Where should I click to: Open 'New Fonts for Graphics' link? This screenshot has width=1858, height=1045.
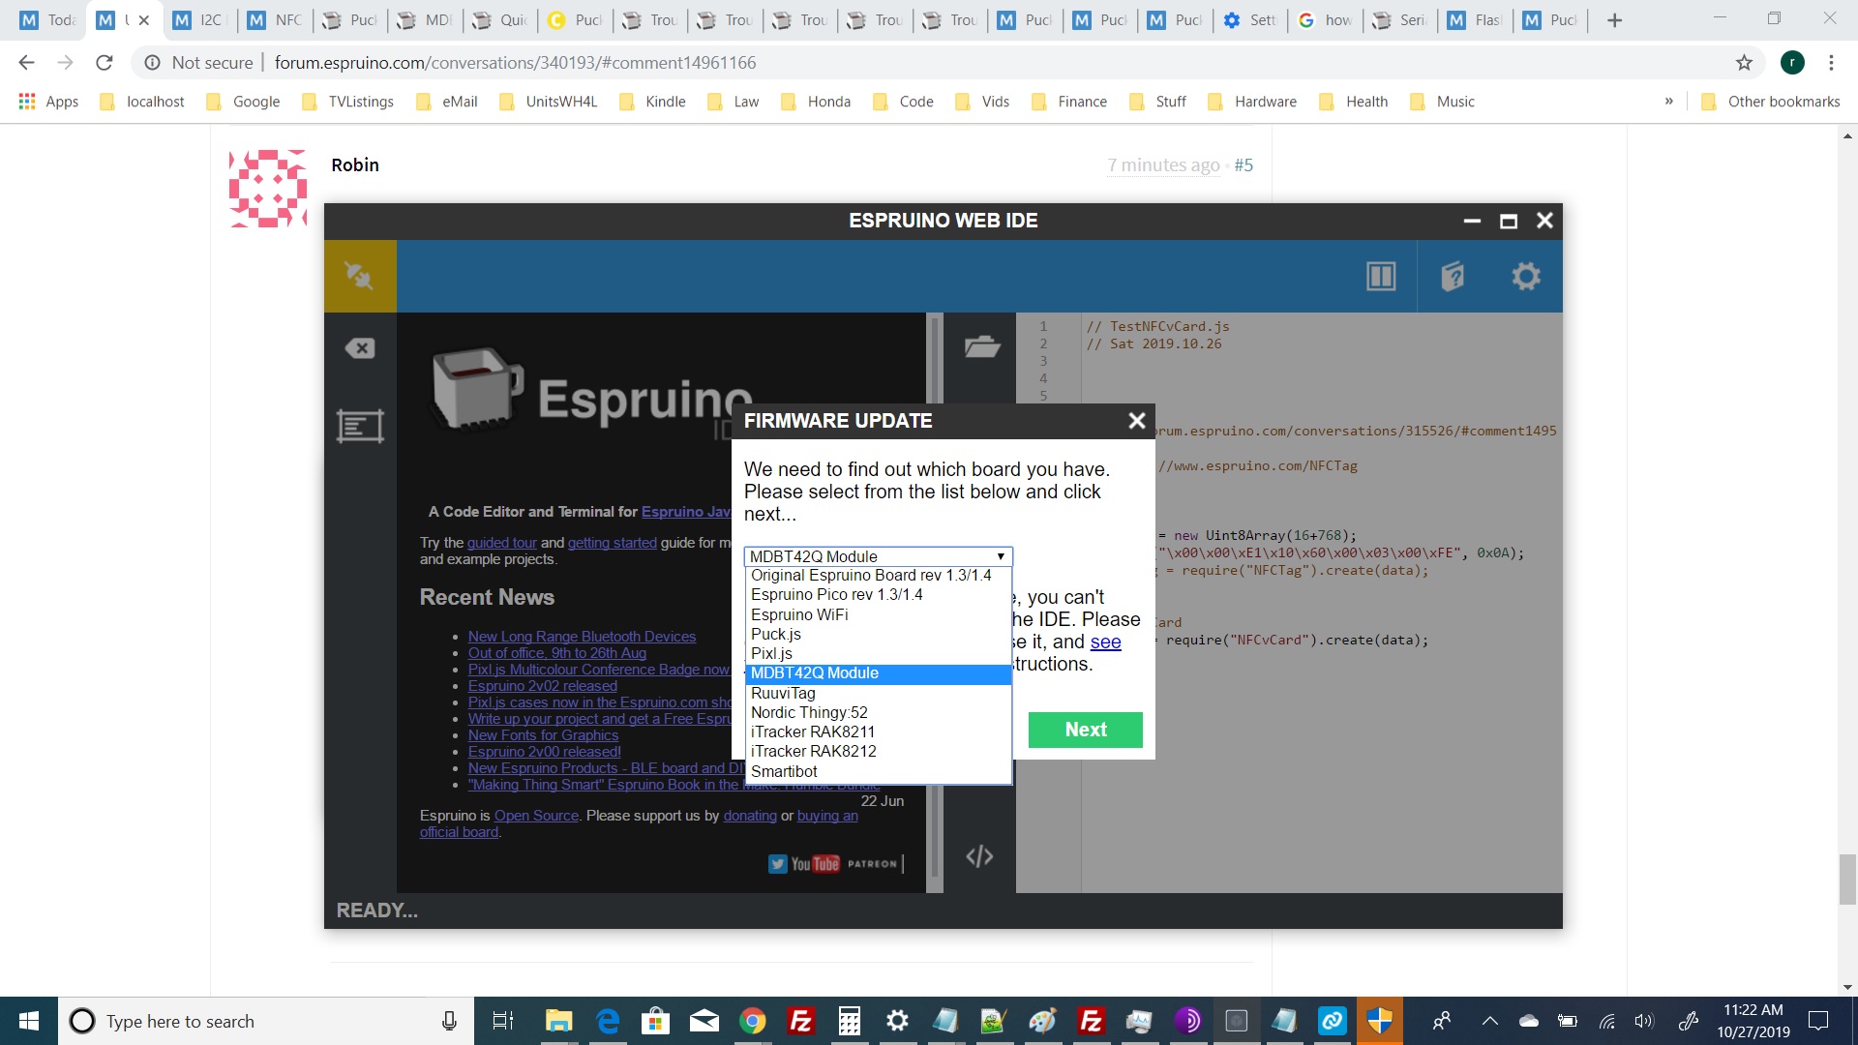tap(543, 734)
